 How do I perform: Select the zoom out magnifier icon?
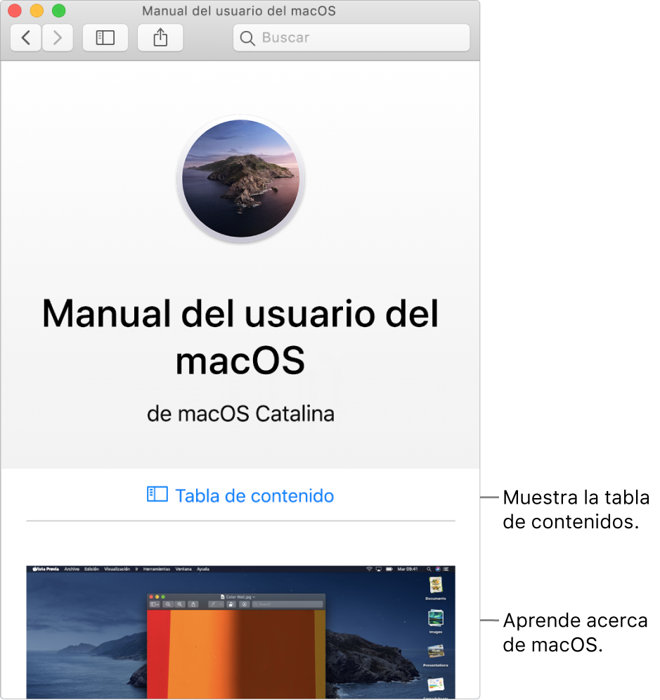168,604
